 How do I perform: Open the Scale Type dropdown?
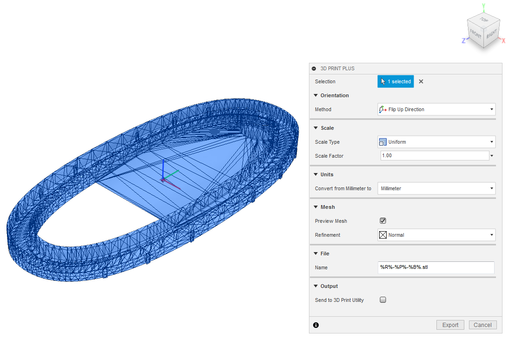point(436,142)
